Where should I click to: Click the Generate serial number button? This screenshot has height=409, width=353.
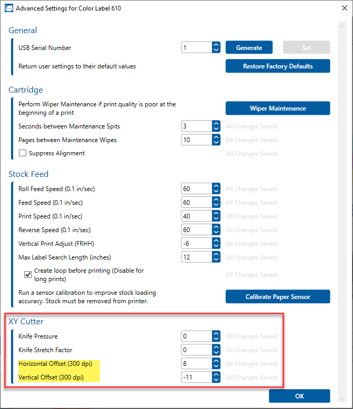tap(249, 47)
